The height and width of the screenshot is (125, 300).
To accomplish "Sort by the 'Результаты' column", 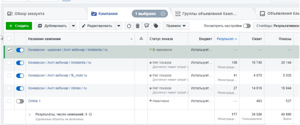I will [227, 39].
